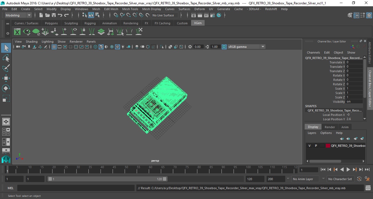The width and height of the screenshot is (373, 199).
Task: Switch to the Anim layer tab
Action: (345, 127)
